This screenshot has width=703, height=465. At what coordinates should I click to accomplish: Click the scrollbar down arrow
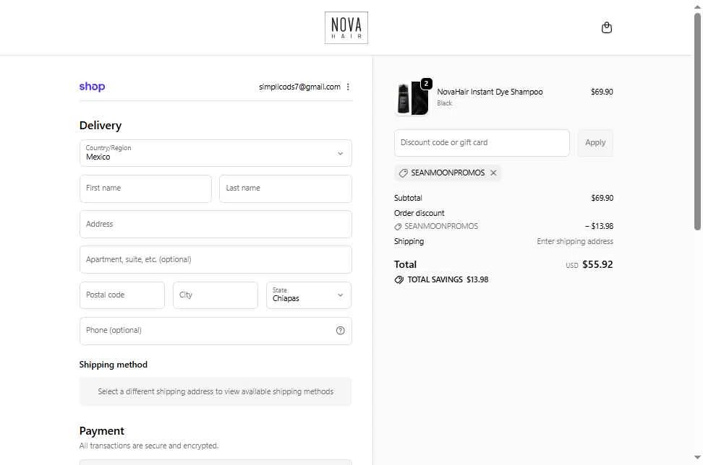click(x=697, y=457)
